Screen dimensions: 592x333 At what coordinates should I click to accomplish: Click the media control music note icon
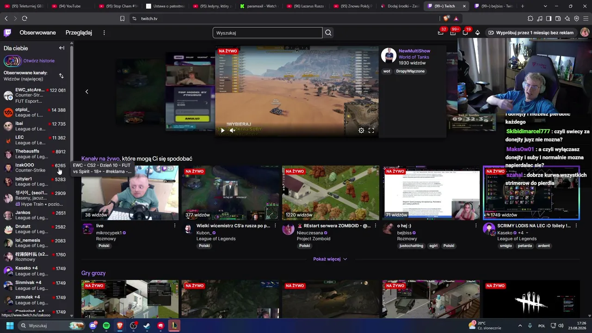[540, 18]
